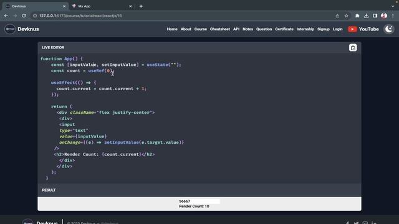The height and width of the screenshot is (224, 399).
Task: Click the Devknus brand name in navbar
Action: tap(28, 29)
